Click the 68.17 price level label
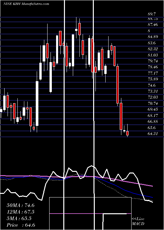The height and width of the screenshot is (230, 164). point(153,116)
